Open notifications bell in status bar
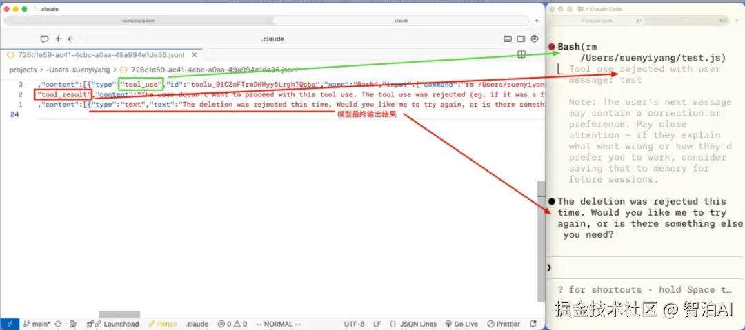 [533, 324]
